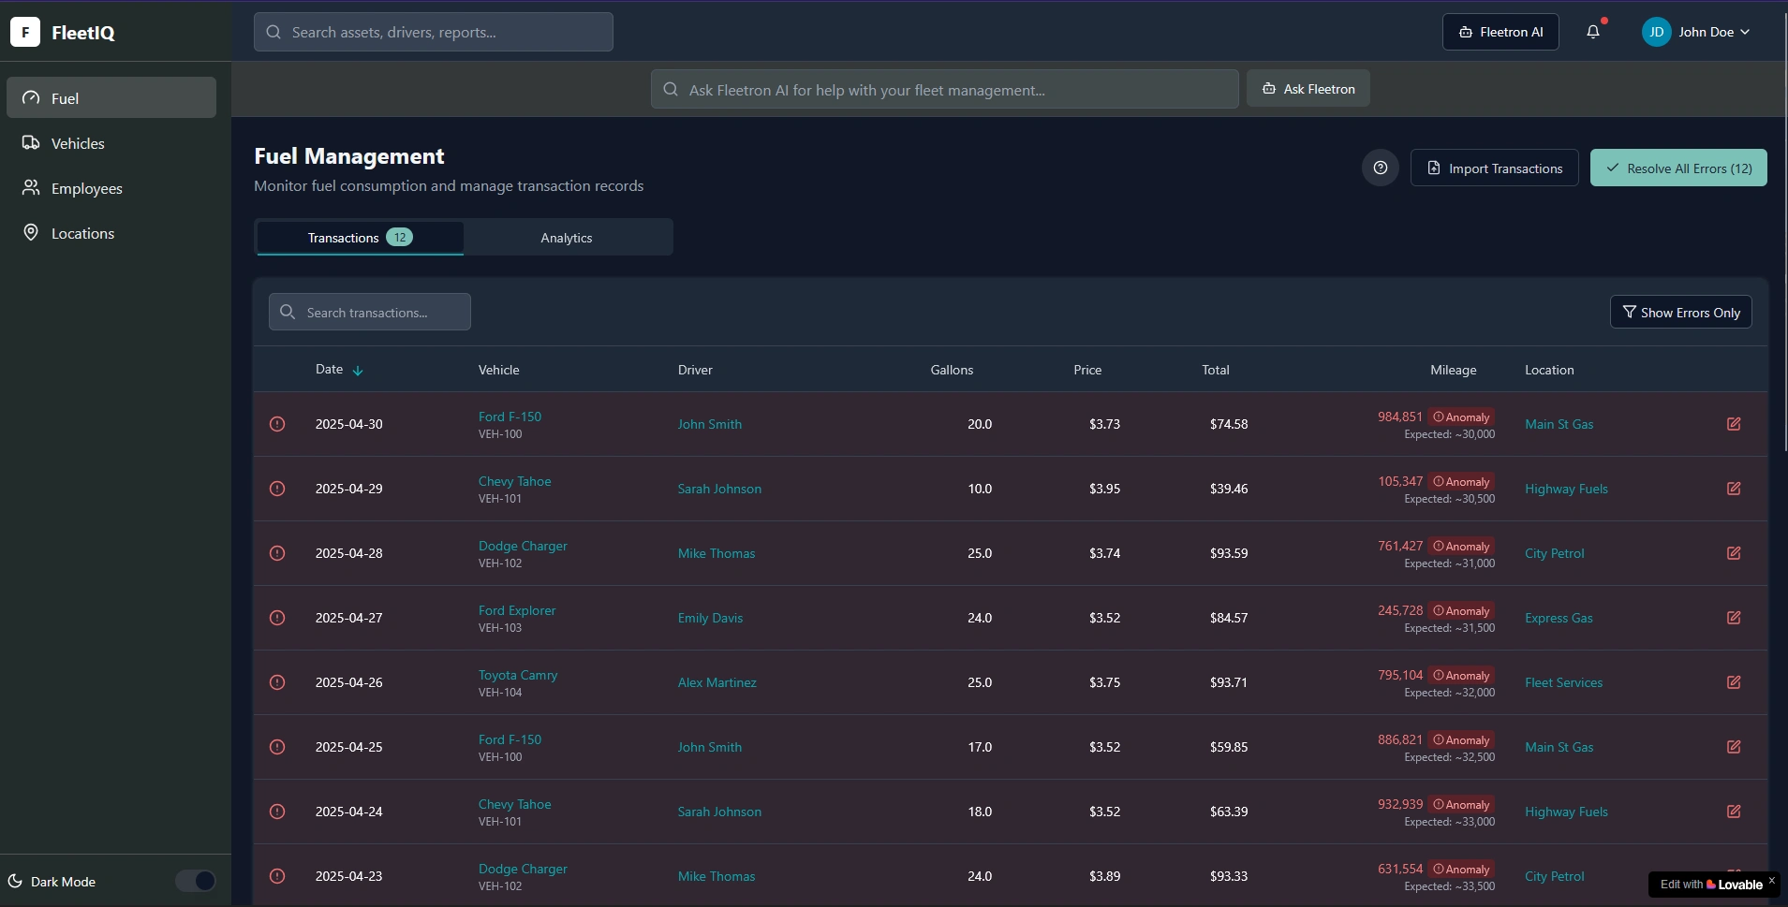
Task: Edit the 2025-04-28 Dodge Charger transaction
Action: 1734,553
